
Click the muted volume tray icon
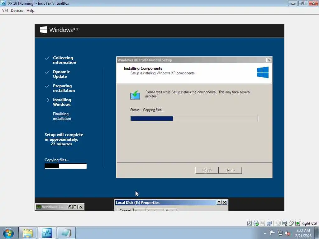pyautogui.click(x=288, y=233)
